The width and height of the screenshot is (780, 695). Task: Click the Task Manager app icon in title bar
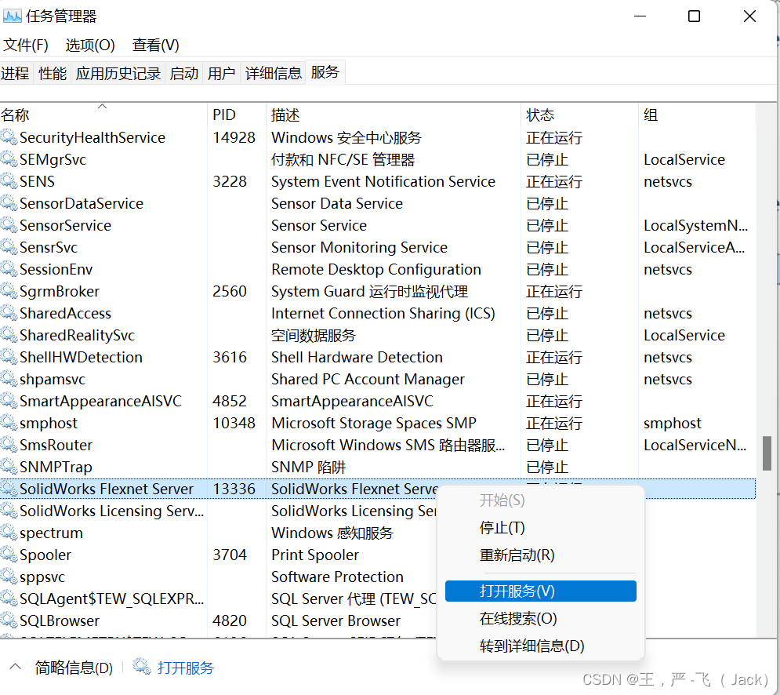pos(13,16)
